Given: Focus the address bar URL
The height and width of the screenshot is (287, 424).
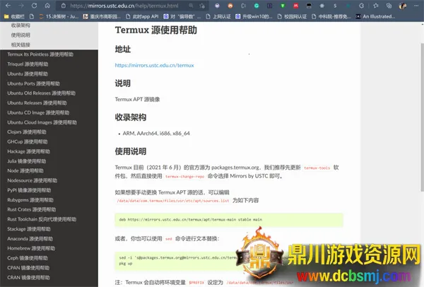Looking at the screenshot, I should [124, 6].
